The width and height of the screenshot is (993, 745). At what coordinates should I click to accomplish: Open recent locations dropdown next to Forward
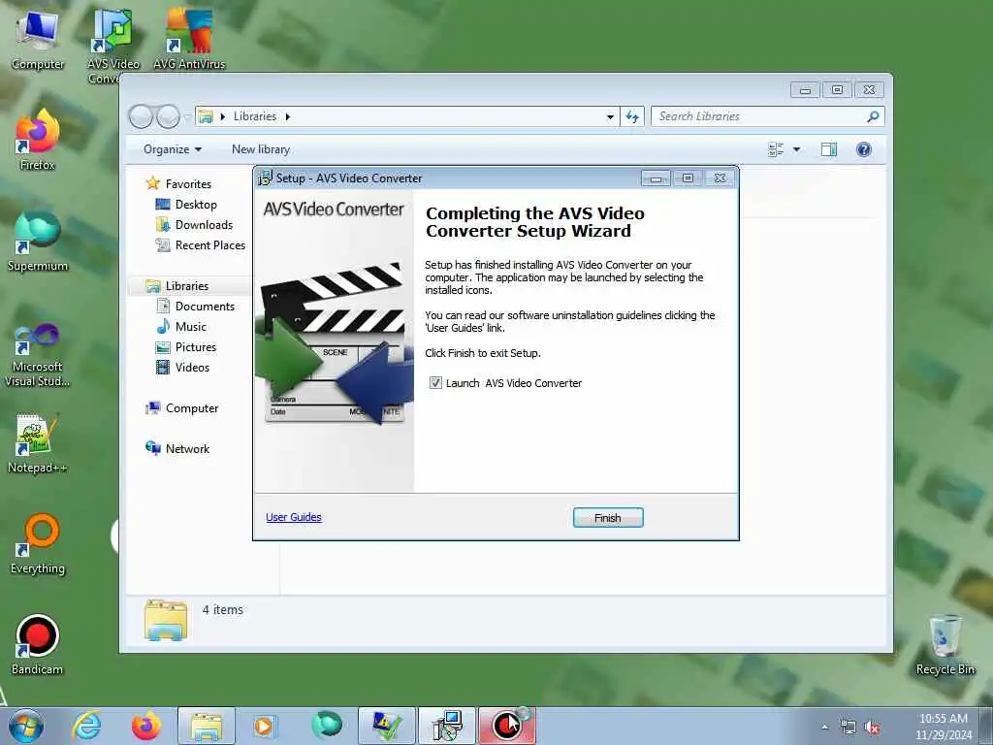(x=187, y=116)
